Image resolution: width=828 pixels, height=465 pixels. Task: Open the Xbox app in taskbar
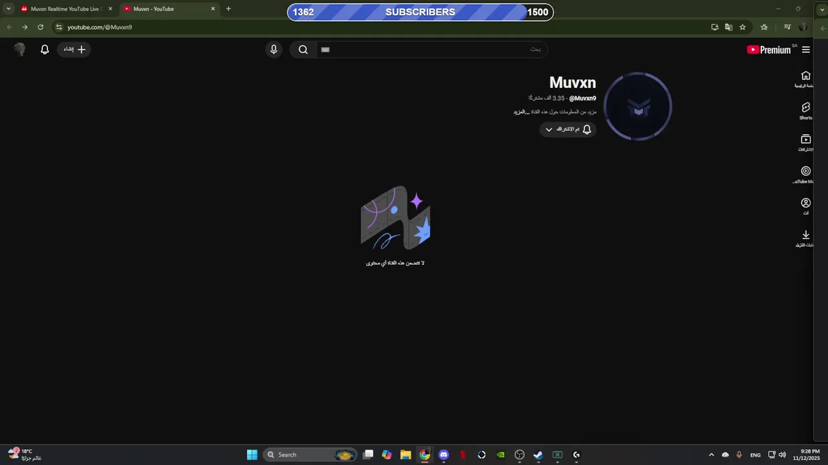tap(557, 455)
